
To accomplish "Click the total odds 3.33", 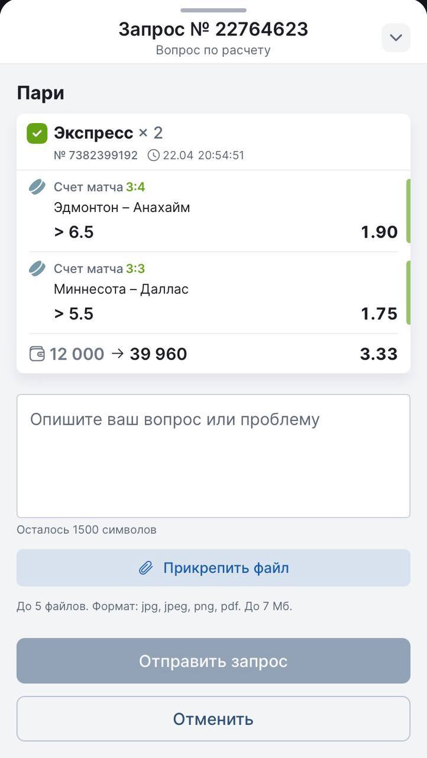I will [x=379, y=354].
